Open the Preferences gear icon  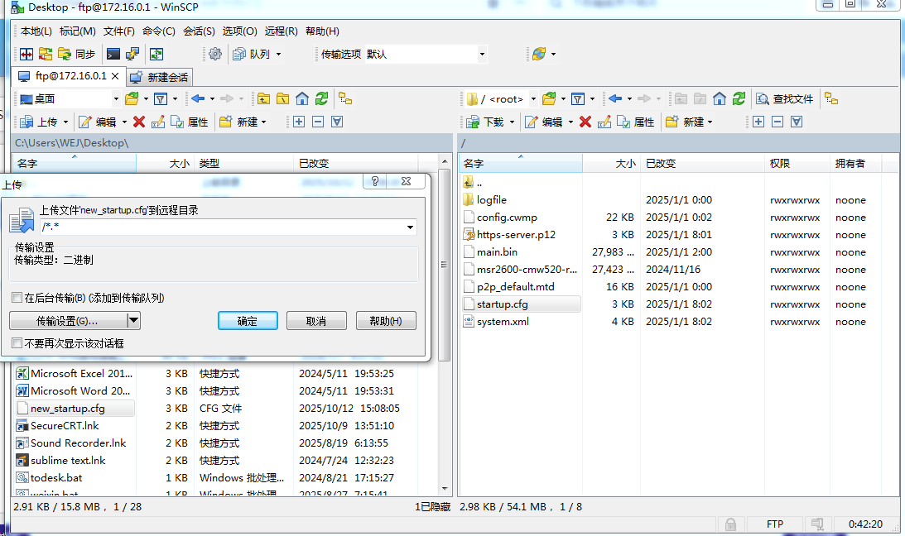pyautogui.click(x=215, y=54)
